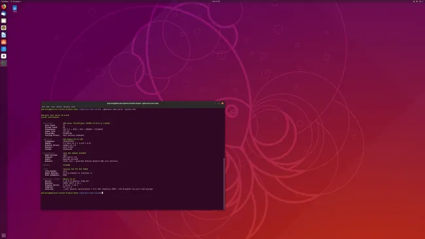Click the Scaling Driver line in terminal
This screenshot has width=425, height=239.
click(x=65, y=136)
